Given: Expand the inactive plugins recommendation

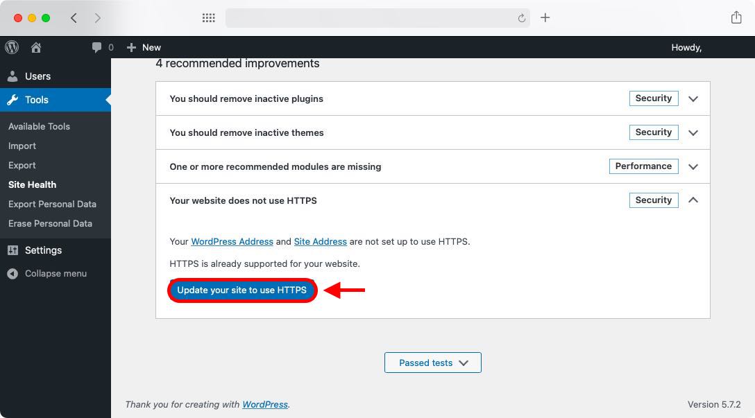Looking at the screenshot, I should pos(693,98).
